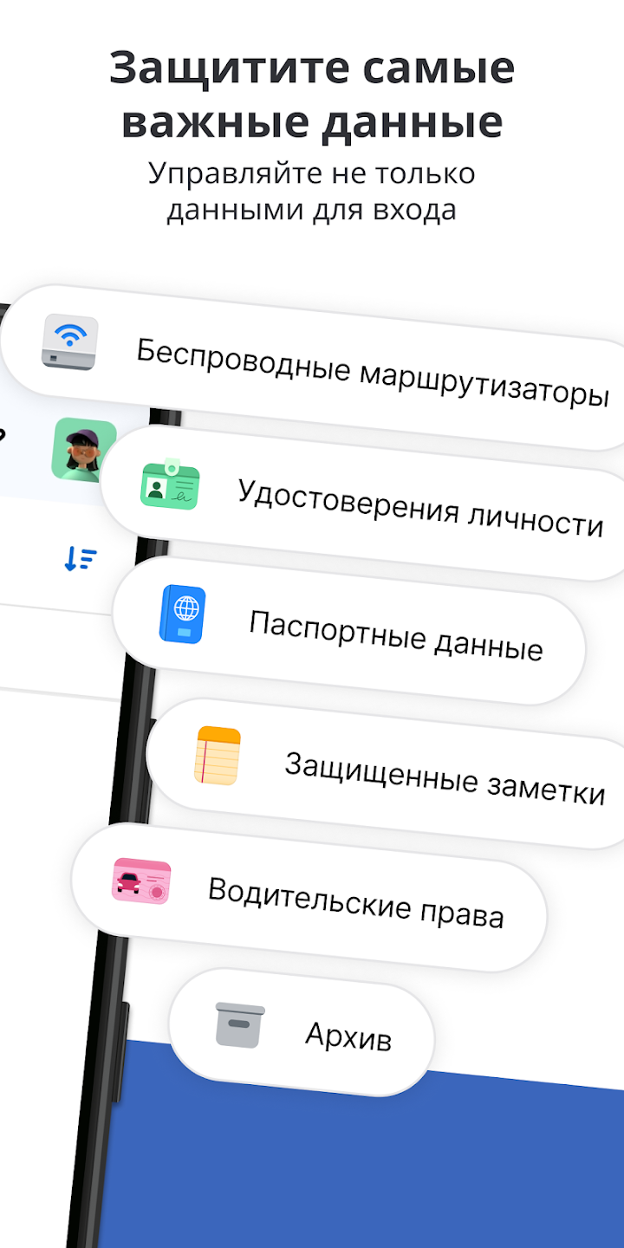Open Водительские права category
The image size is (624, 1248).
click(309, 897)
